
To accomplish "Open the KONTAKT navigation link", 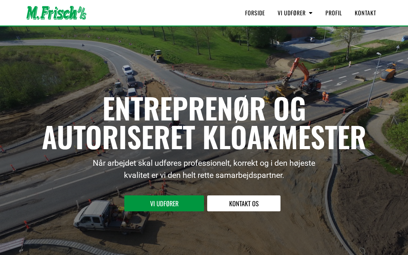I will 365,13.
